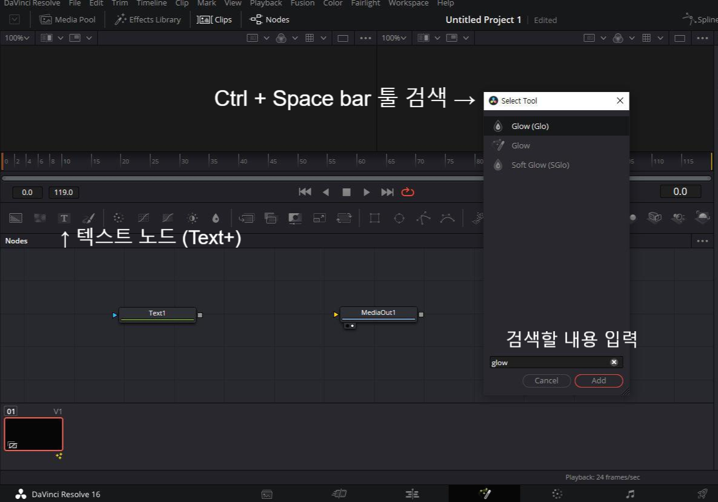Add a Transform node using its toolbar icon
The height and width of the screenshot is (502, 718).
tap(344, 217)
